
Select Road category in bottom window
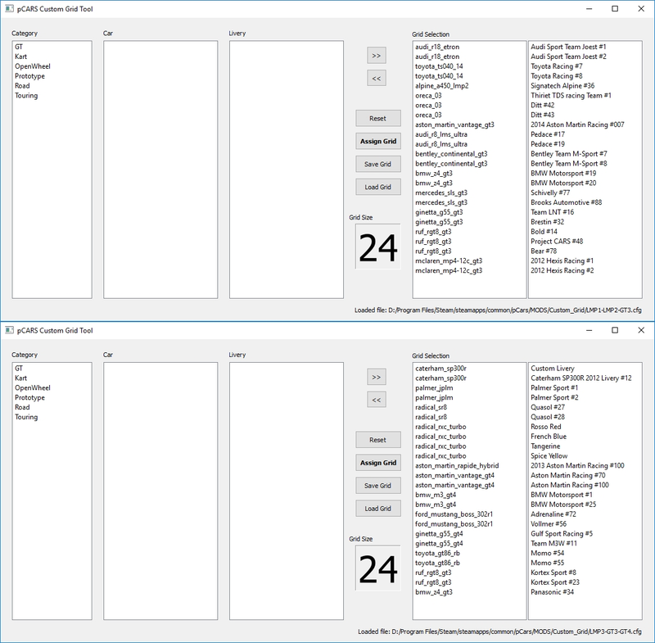pos(22,407)
